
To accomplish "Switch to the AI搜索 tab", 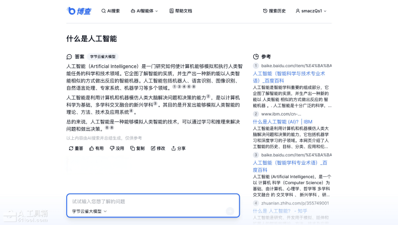I will 110,10.
